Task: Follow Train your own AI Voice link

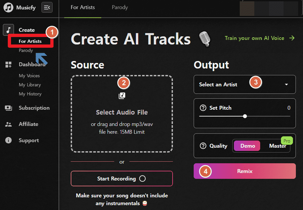Action: (260, 38)
